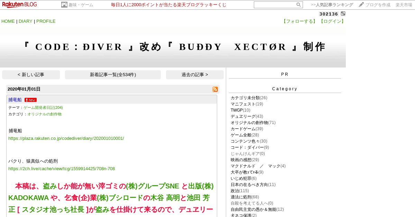Click the access counter 302136
The width and height of the screenshot is (415, 217).
click(x=329, y=14)
